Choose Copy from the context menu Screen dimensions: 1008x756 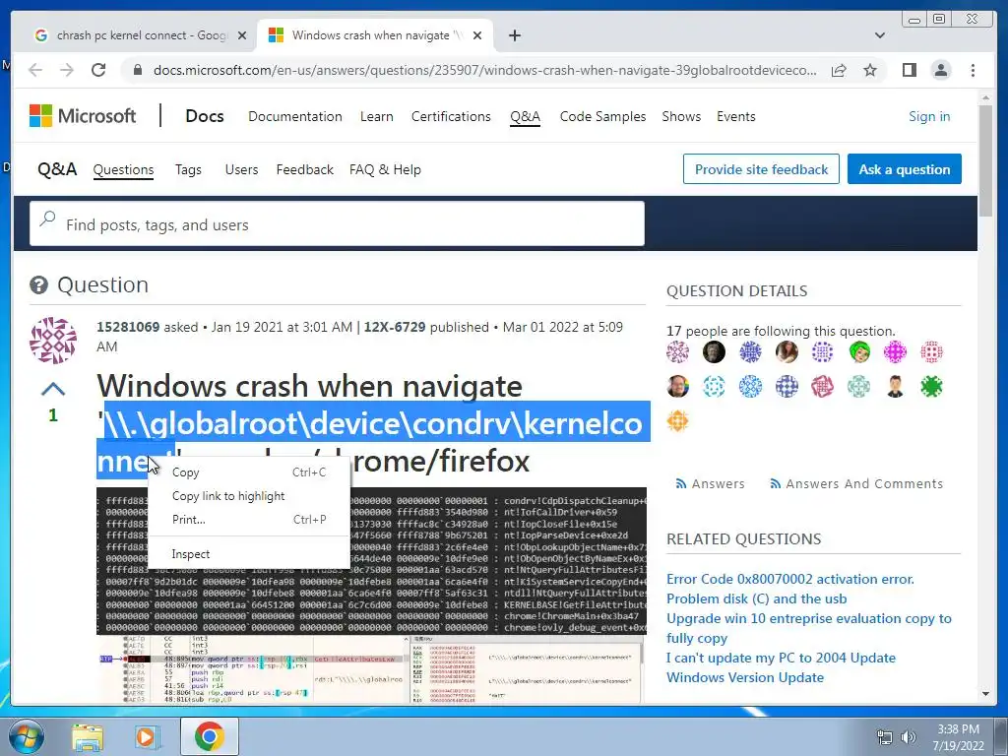click(x=249, y=472)
